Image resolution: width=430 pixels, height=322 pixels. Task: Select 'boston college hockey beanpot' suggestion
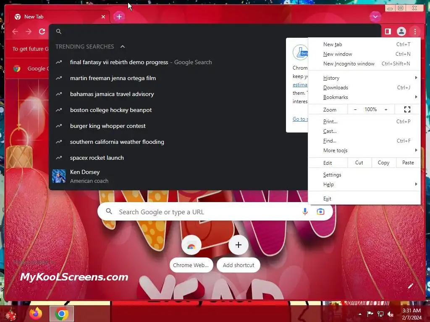click(x=178, y=110)
